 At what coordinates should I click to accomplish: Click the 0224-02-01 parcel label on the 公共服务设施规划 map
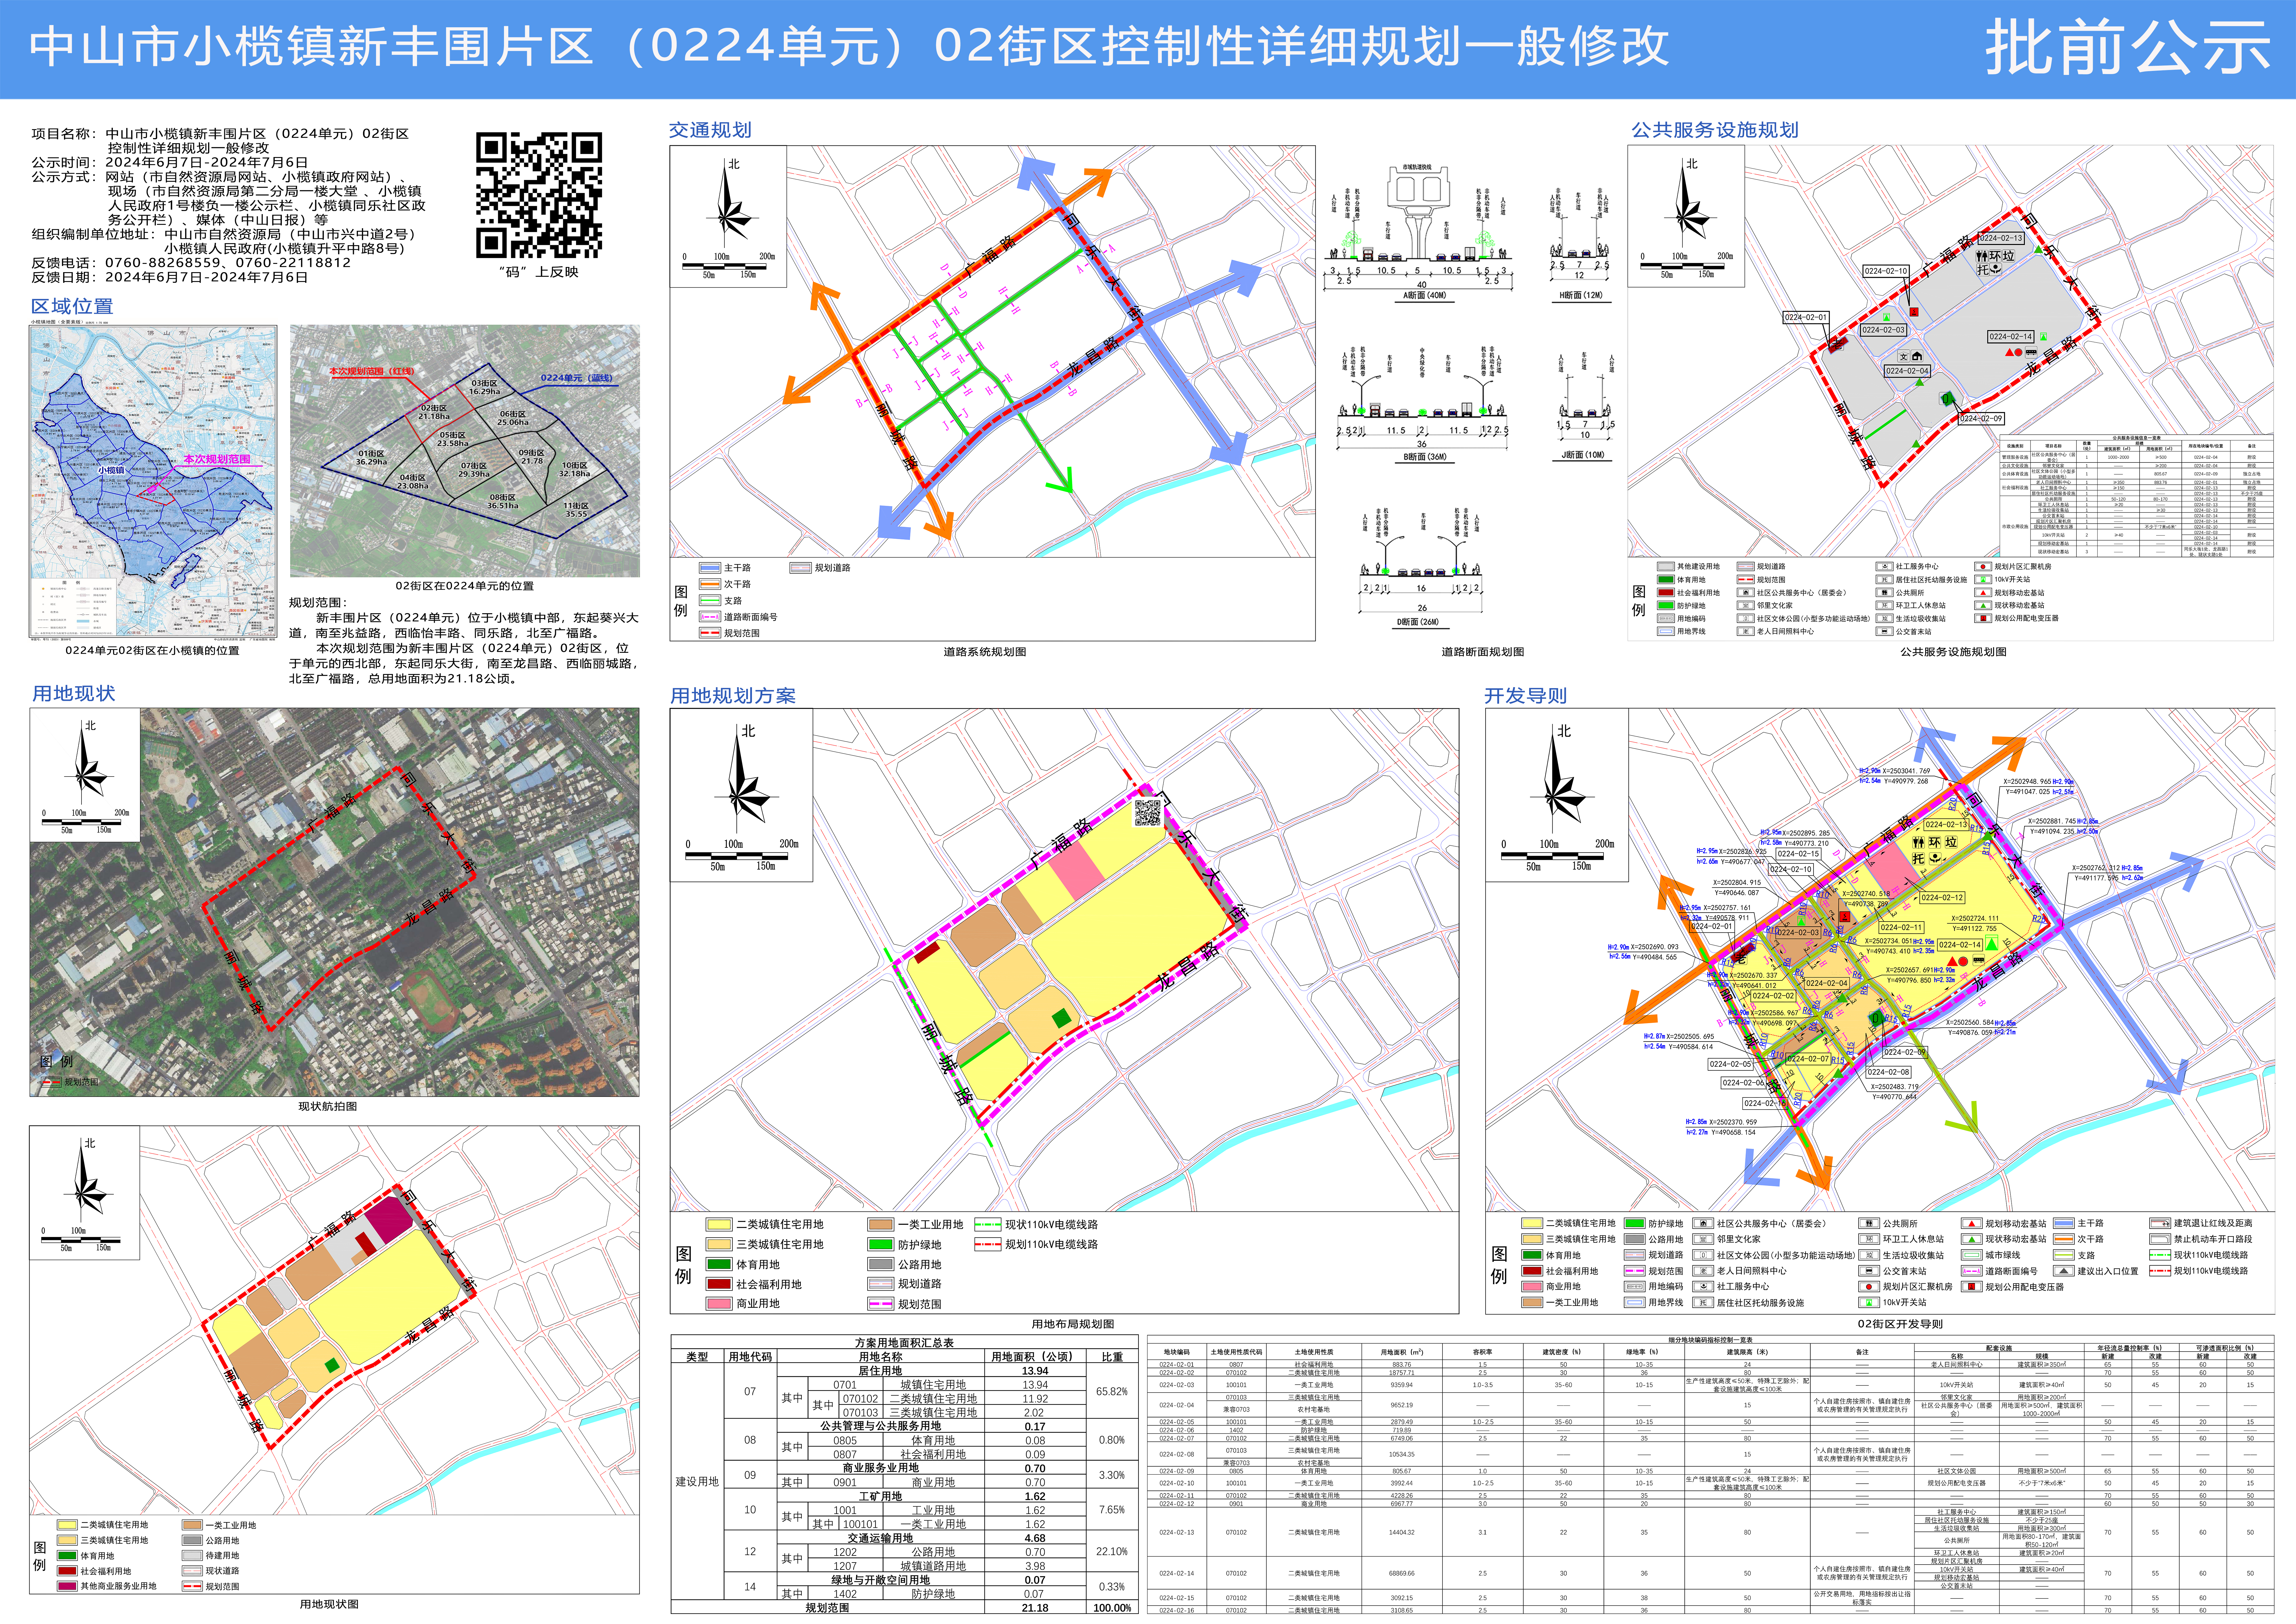[x=1806, y=317]
